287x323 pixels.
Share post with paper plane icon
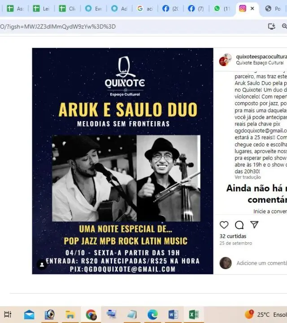click(x=254, y=225)
